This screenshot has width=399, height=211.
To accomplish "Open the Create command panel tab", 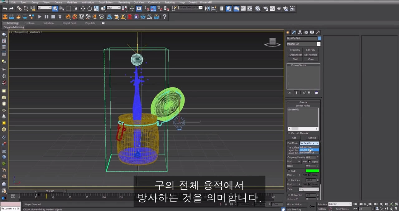I will 288,32.
